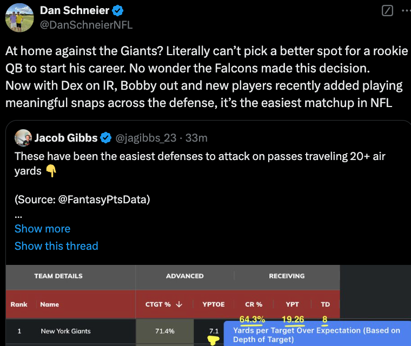Image resolution: width=411 pixels, height=346 pixels.
Task: Select the ADVANCED column group header
Action: (185, 276)
